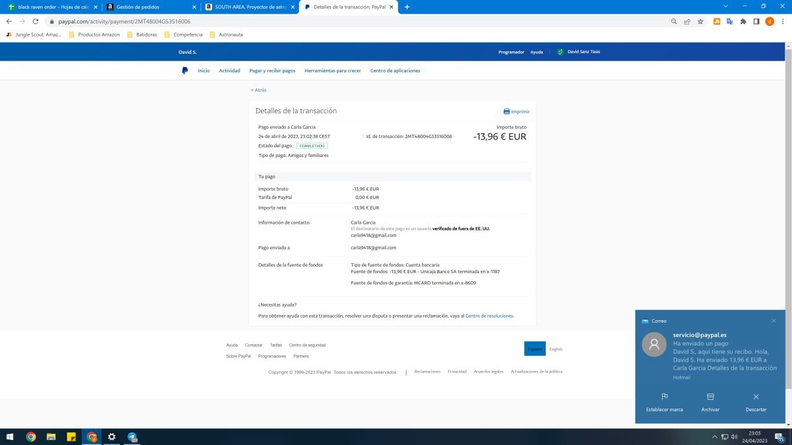The image size is (792, 445).
Task: Switch language to English
Action: pyautogui.click(x=556, y=349)
